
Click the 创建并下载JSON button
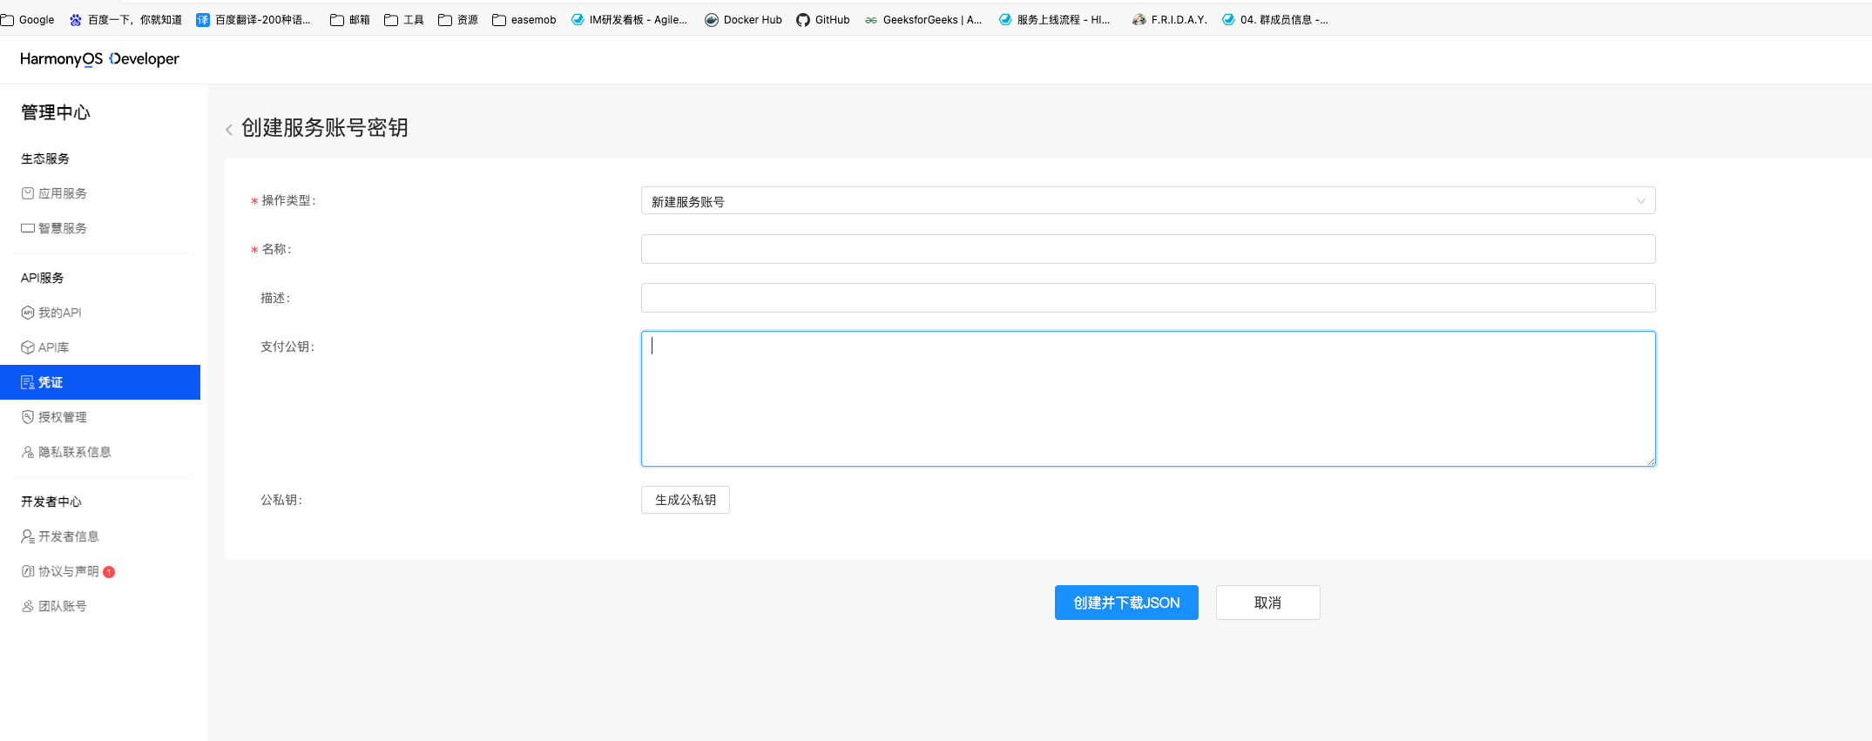1125,603
